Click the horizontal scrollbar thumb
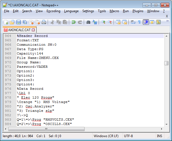Image resolution: width=172 pixels, height=141 pixels. click(x=46, y=129)
